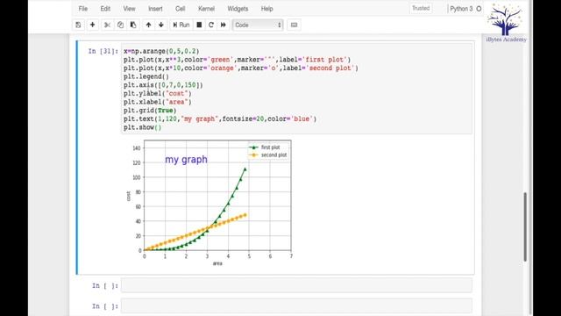The width and height of the screenshot is (561, 316).
Task: Copy selected cells icon
Action: 120,25
